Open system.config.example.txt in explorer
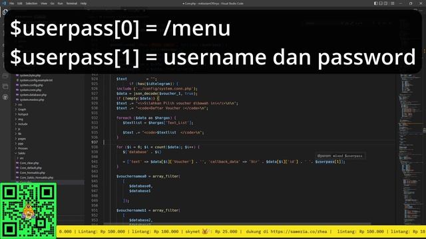 (36, 80)
